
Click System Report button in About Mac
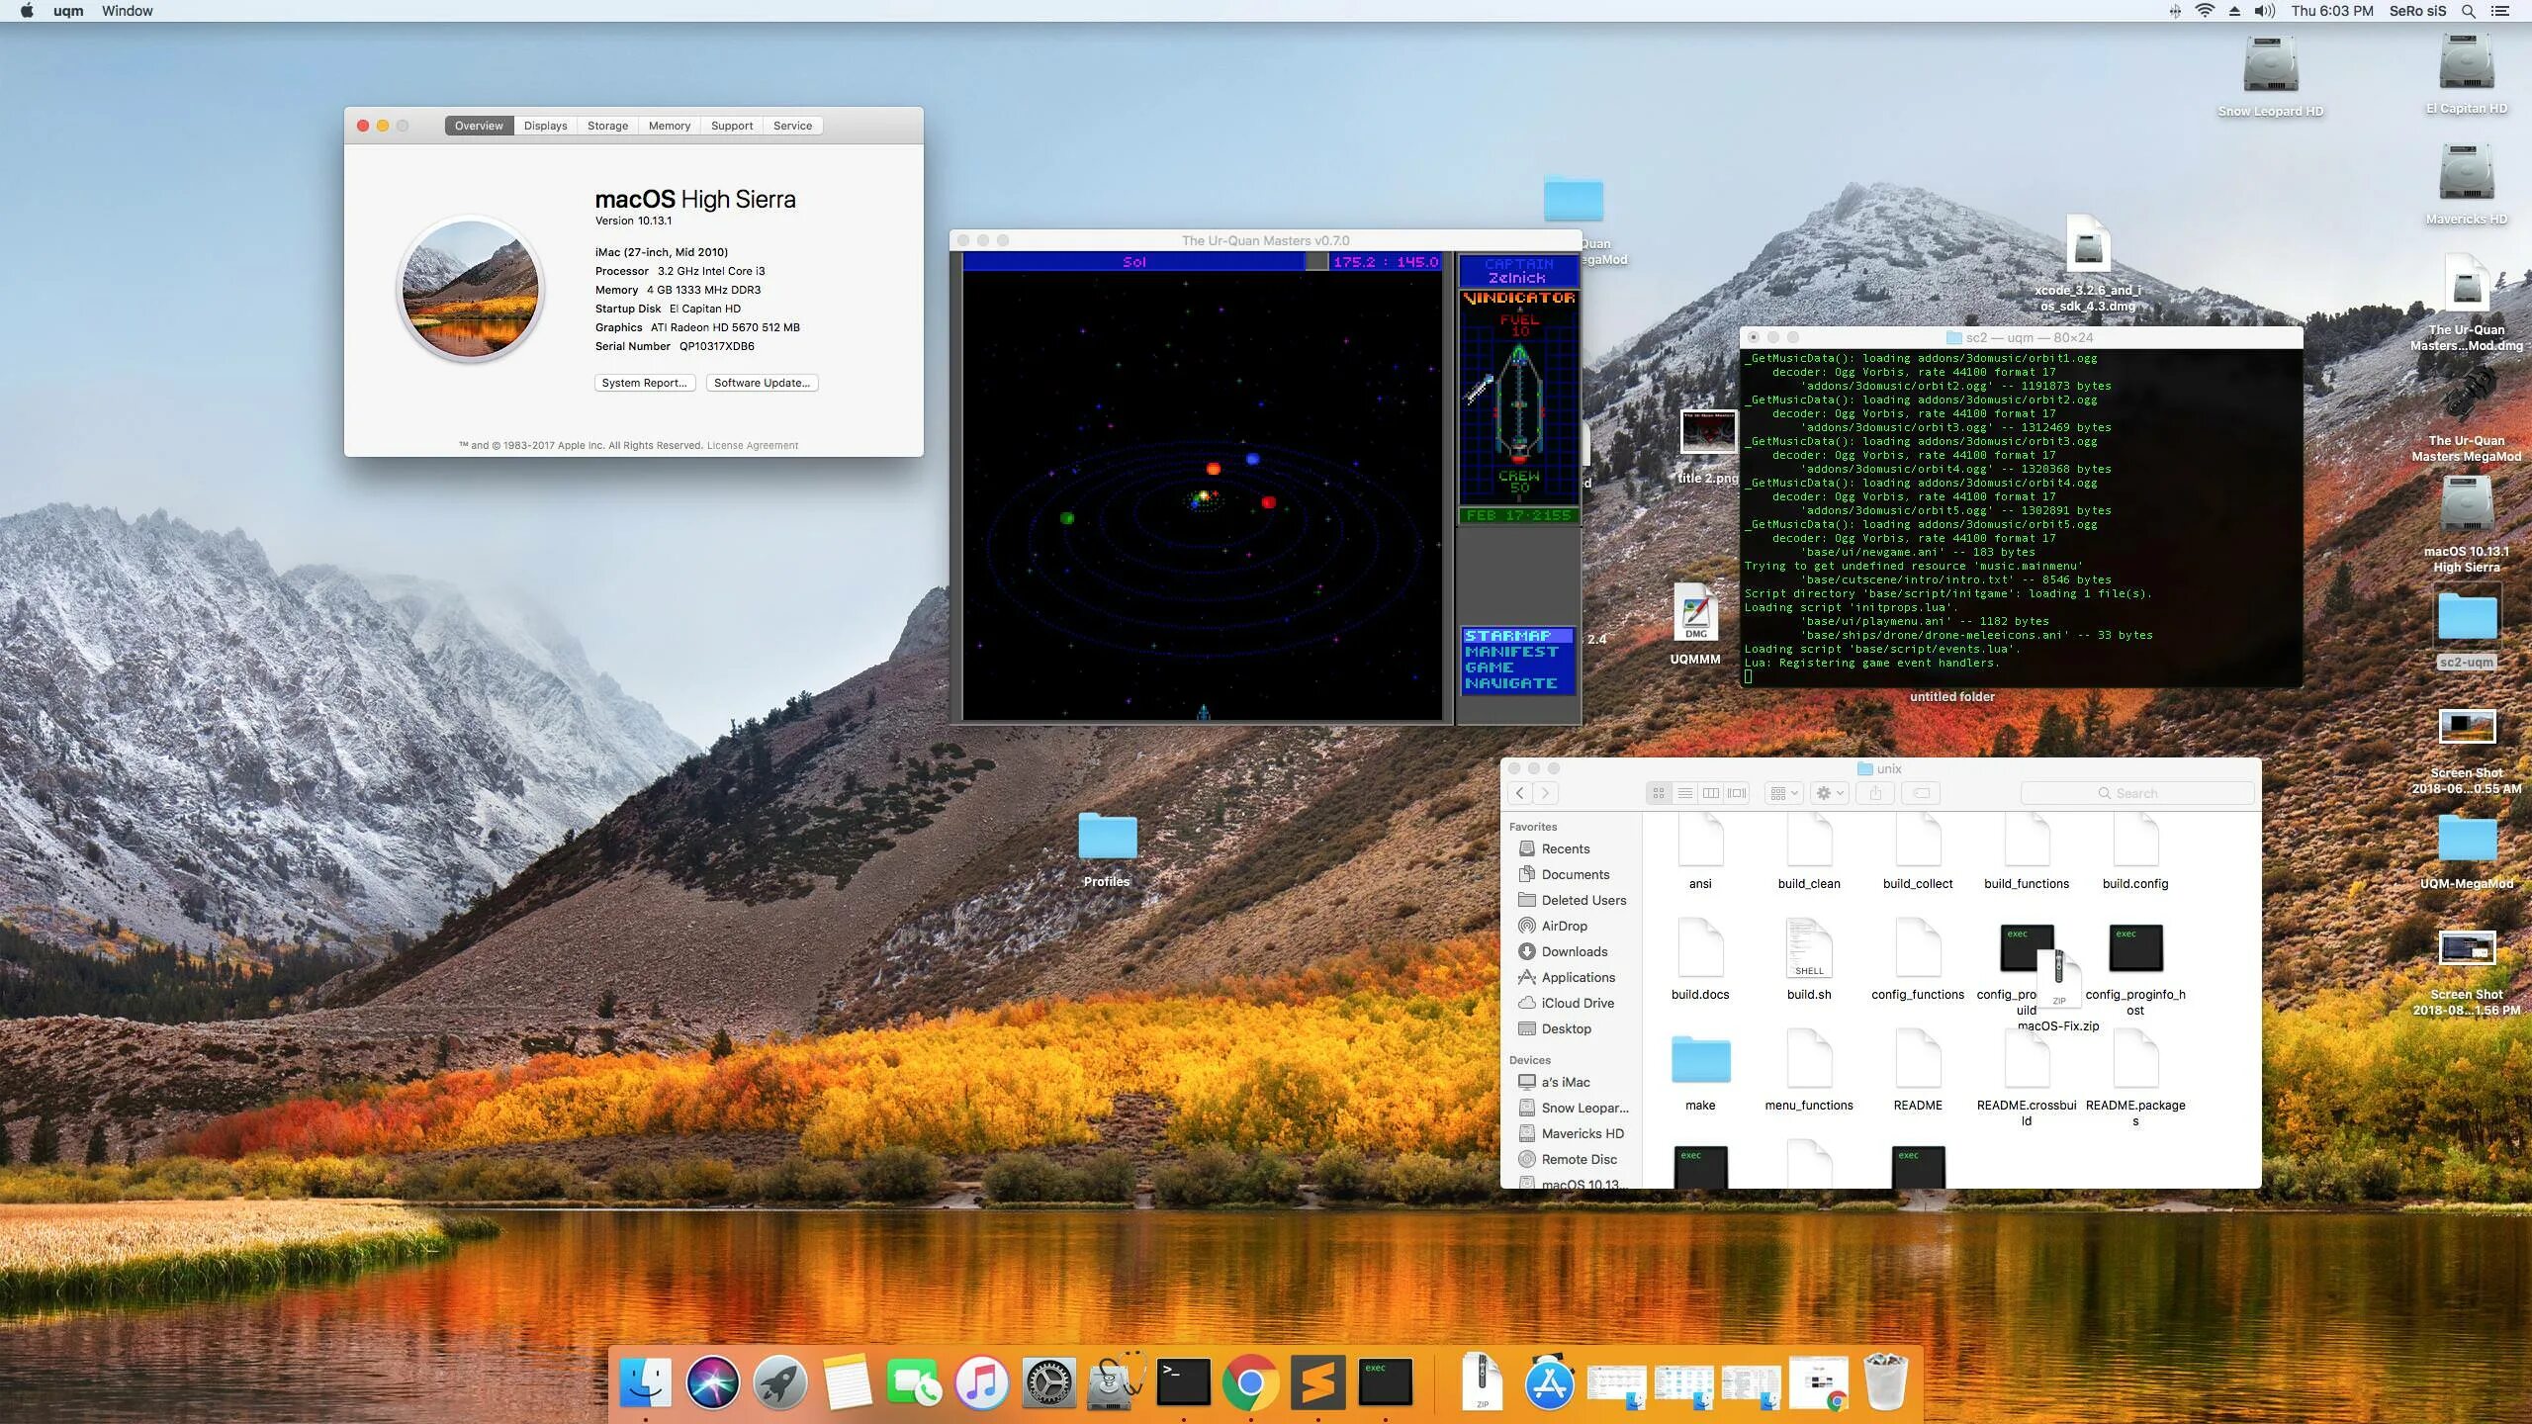pos(645,383)
